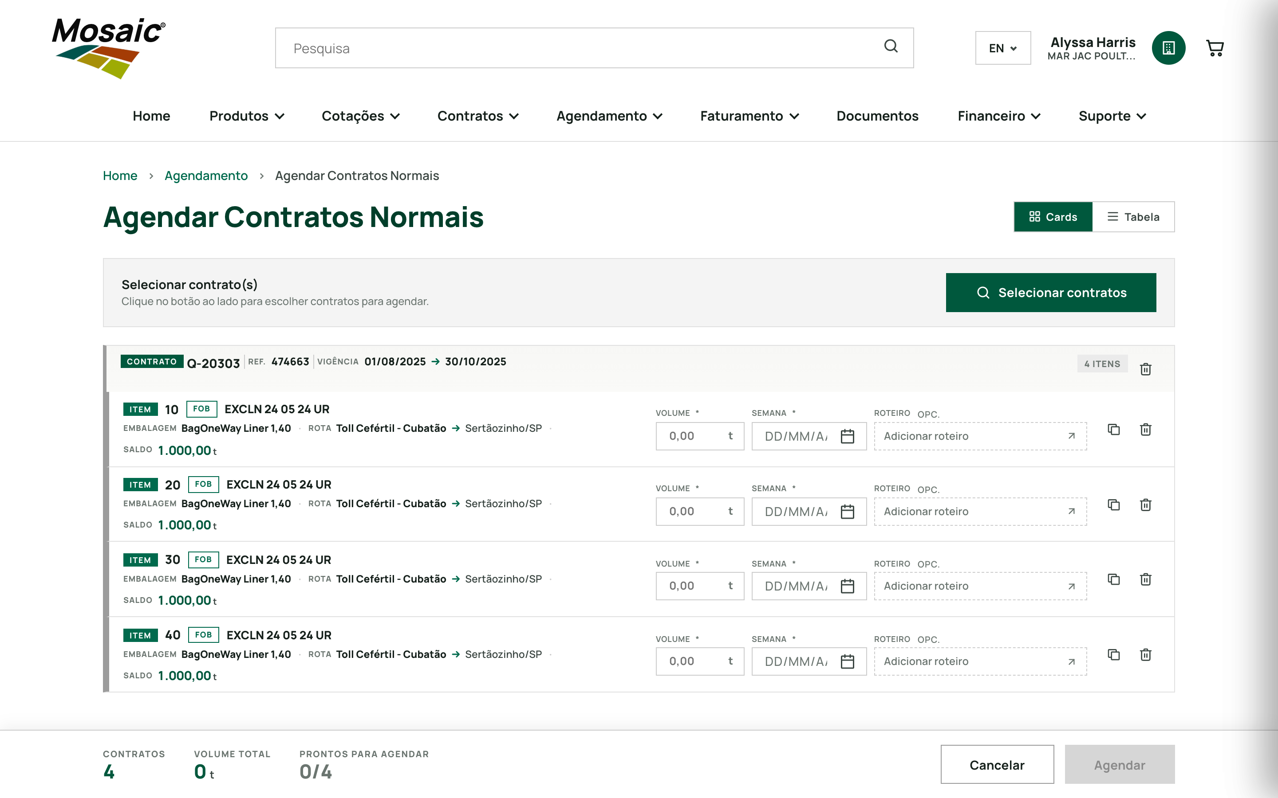
Task: Duplicate item 20 row
Action: pyautogui.click(x=1114, y=505)
